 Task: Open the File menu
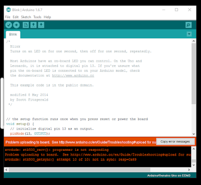[8, 17]
